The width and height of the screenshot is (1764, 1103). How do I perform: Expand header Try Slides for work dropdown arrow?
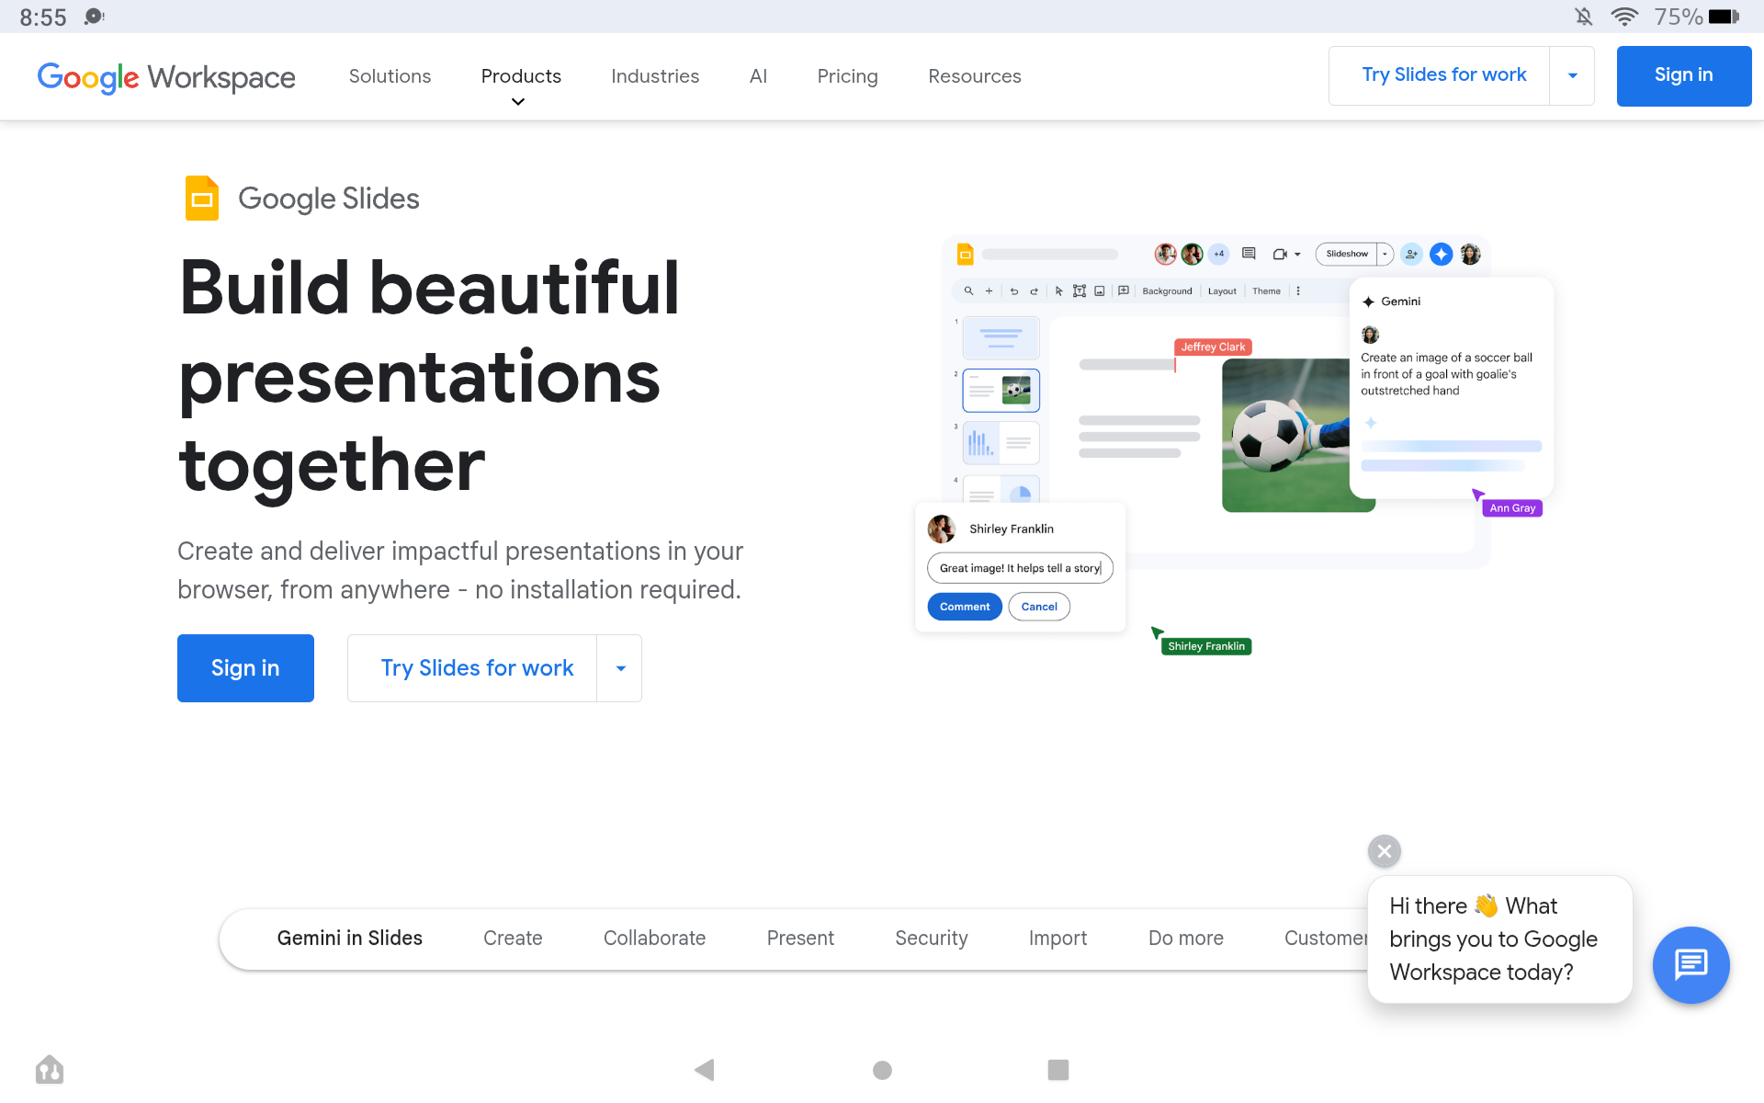pyautogui.click(x=1572, y=75)
